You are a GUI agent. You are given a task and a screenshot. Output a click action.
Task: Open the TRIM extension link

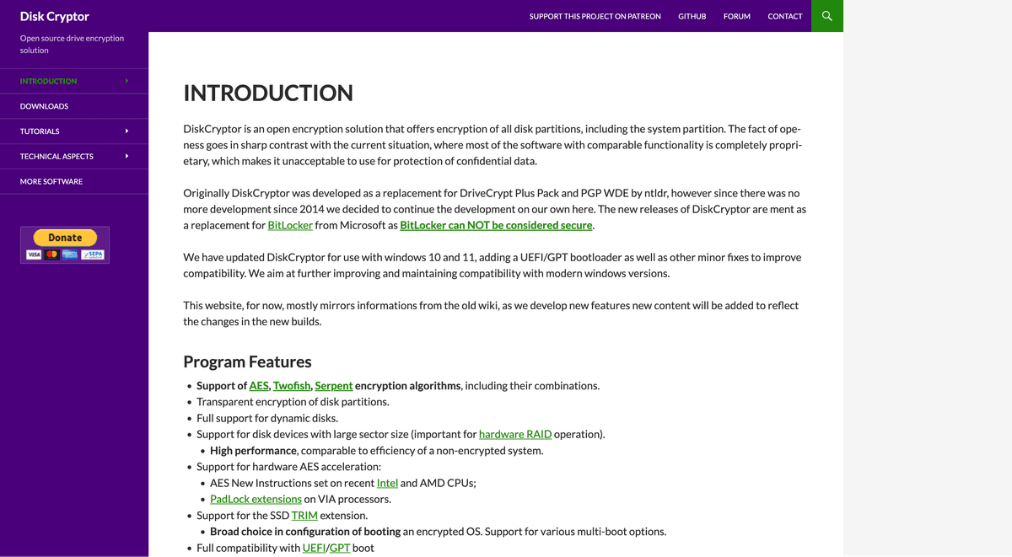[x=304, y=516]
